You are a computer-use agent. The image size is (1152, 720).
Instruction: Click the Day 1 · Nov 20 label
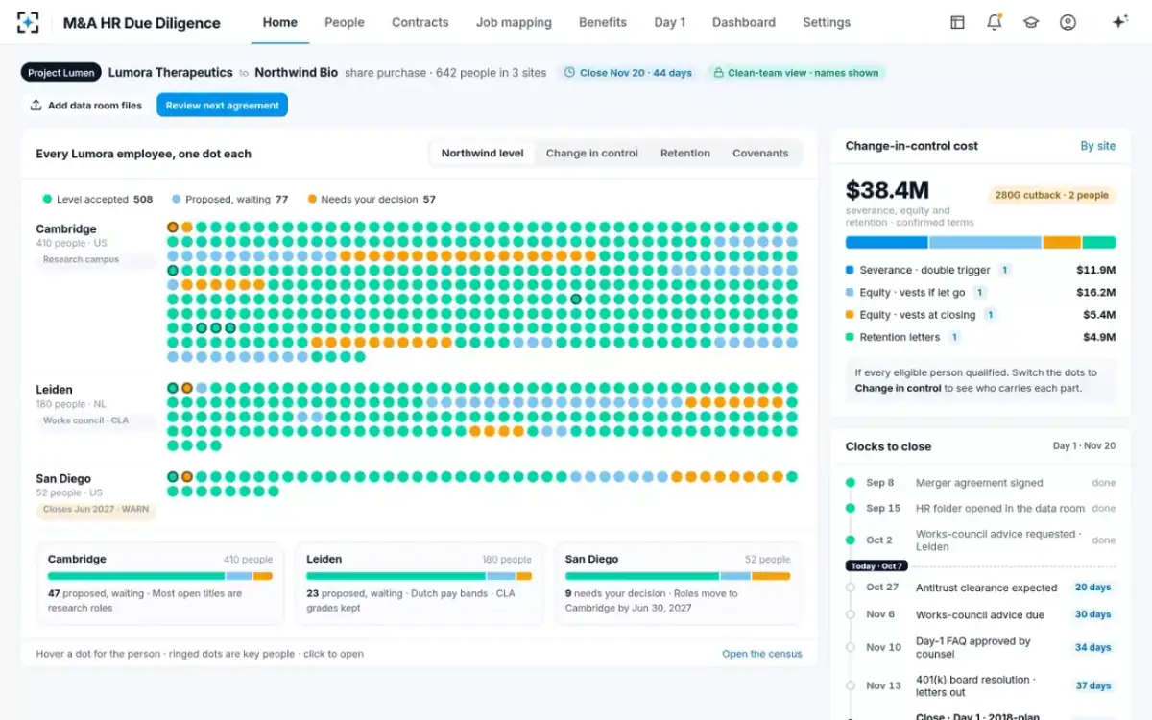(1084, 446)
